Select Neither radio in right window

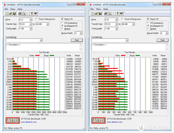(148, 29)
